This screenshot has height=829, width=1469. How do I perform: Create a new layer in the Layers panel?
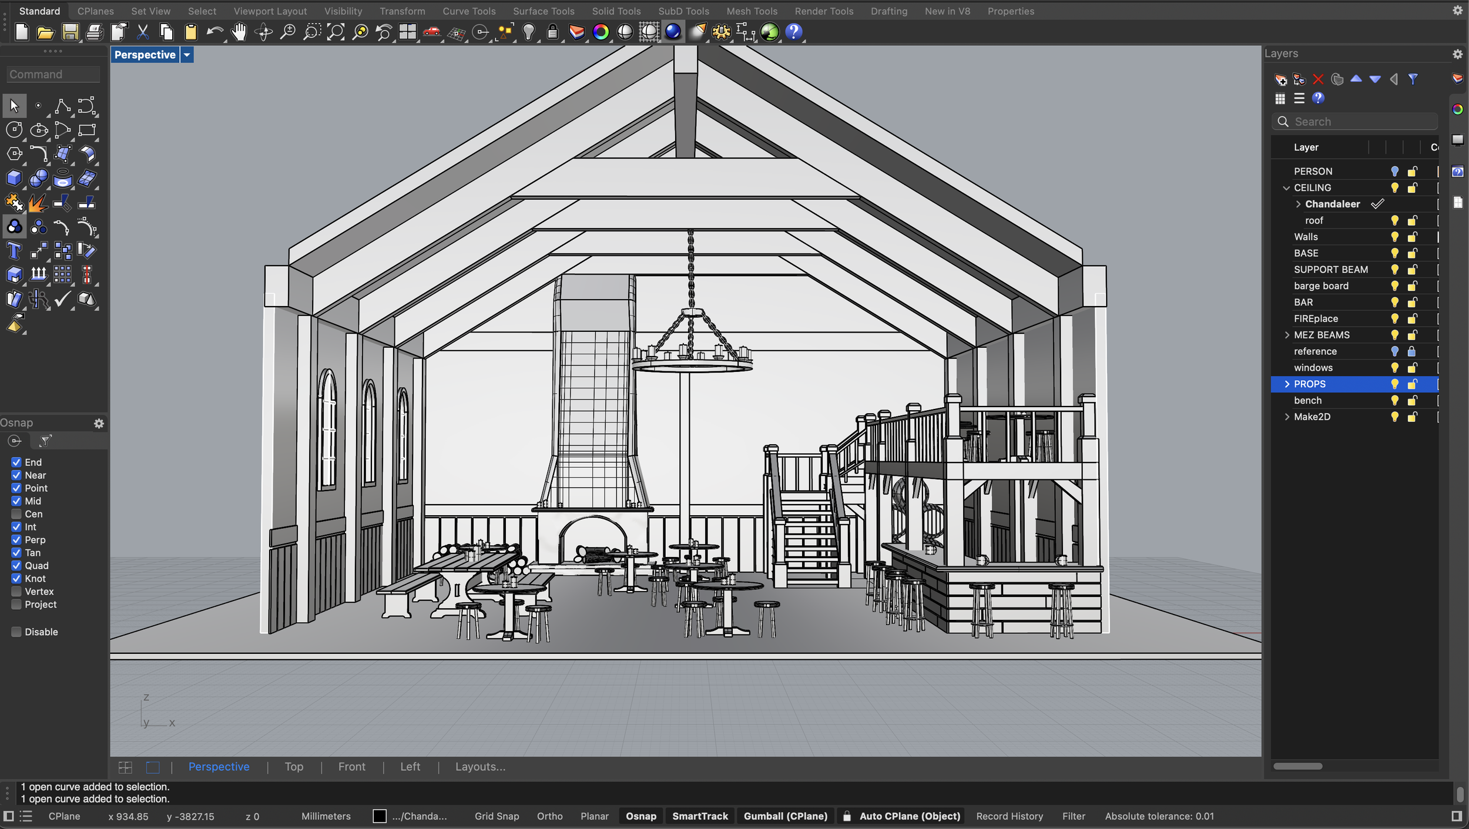tap(1282, 79)
